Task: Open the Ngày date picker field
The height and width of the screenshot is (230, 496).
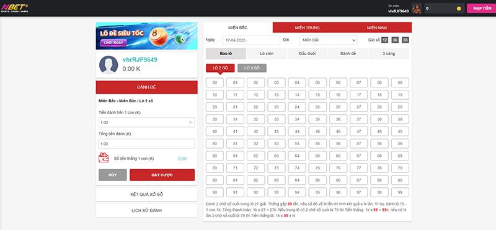Action: pyautogui.click(x=251, y=40)
